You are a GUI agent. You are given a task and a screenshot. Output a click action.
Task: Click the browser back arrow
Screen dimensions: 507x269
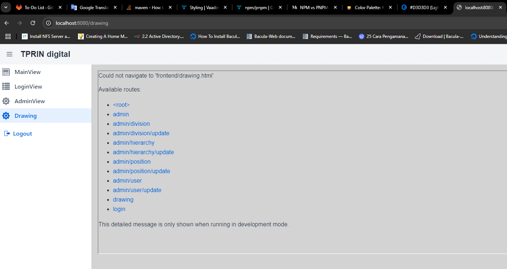point(7,23)
